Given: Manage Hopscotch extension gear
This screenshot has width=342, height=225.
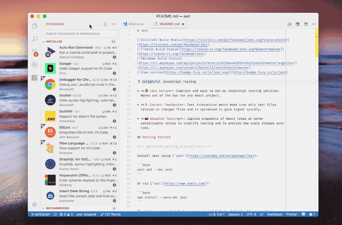Looking at the screenshot, I should coord(115,185).
